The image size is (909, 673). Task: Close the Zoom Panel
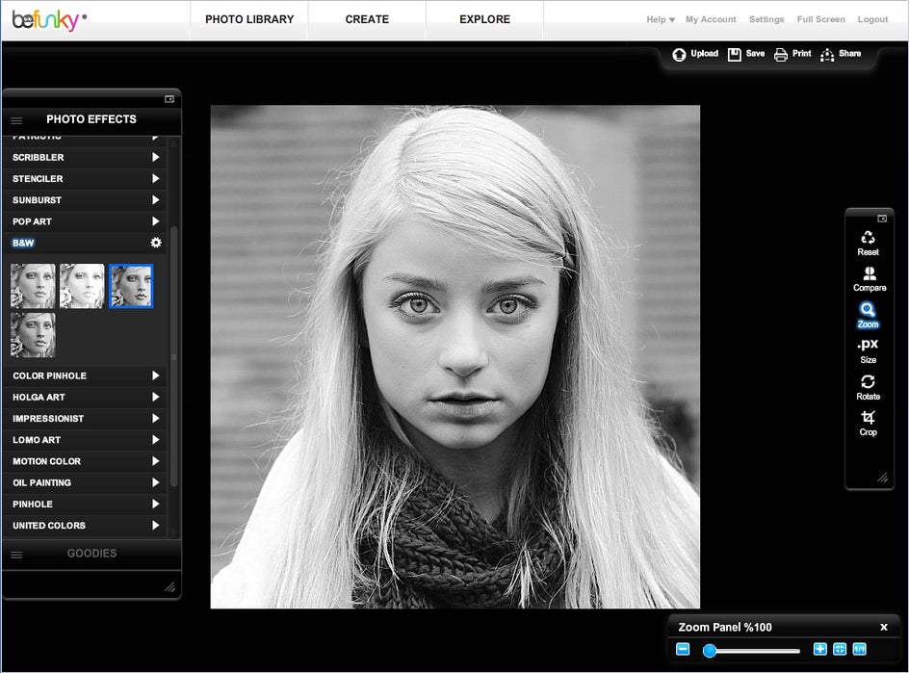pyautogui.click(x=884, y=628)
